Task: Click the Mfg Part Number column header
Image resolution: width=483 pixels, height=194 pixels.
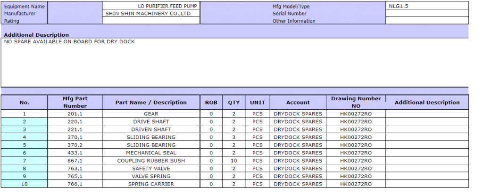Action: coord(75,102)
